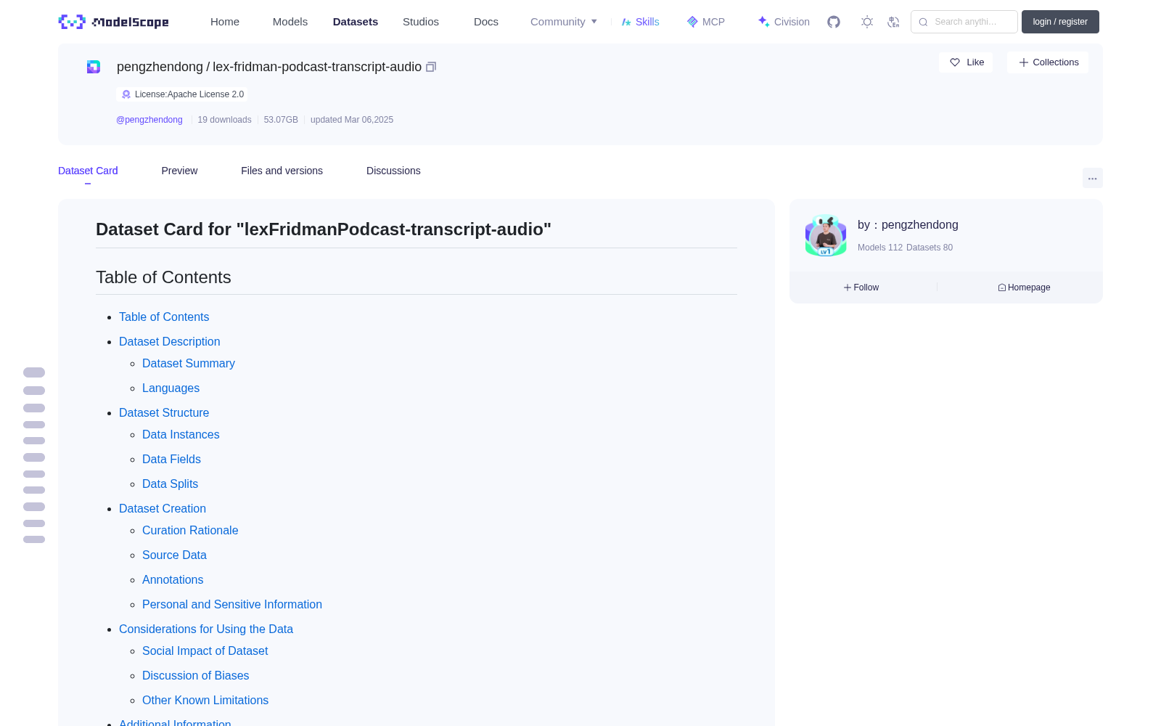Open the Civision page
This screenshot has height=726, width=1161.
tap(784, 22)
